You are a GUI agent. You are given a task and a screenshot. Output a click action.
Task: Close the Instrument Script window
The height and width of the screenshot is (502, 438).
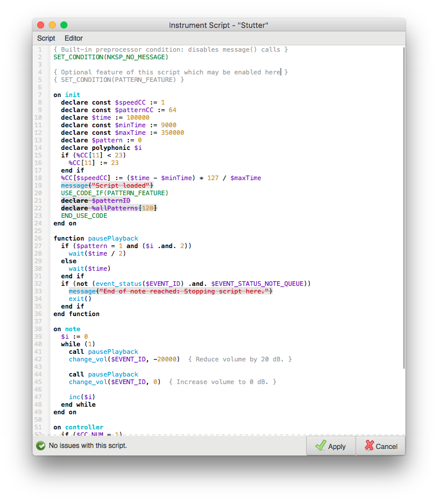coord(41,25)
